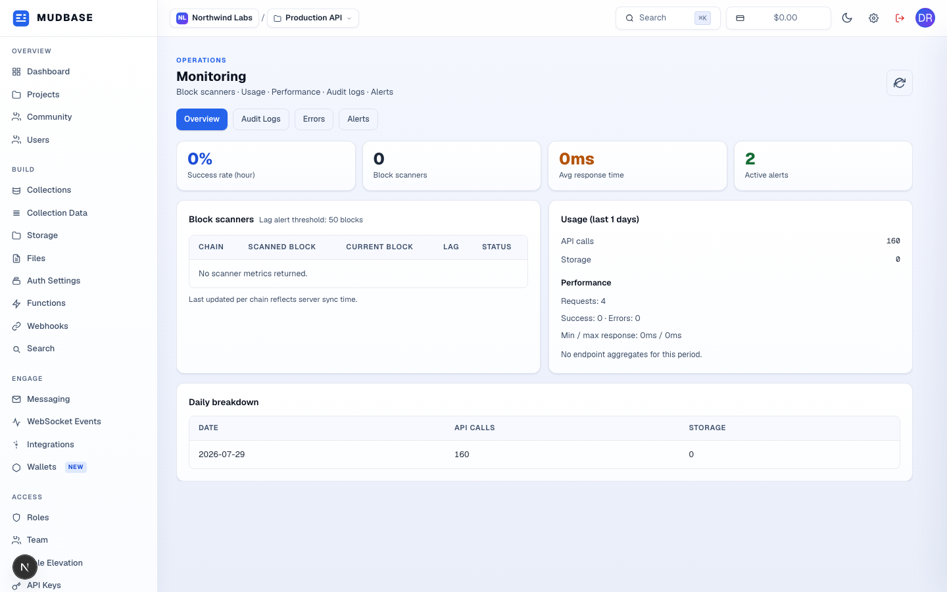Screen dimensions: 947x592
Task: Open the $0.00 billing balance
Action: point(779,18)
